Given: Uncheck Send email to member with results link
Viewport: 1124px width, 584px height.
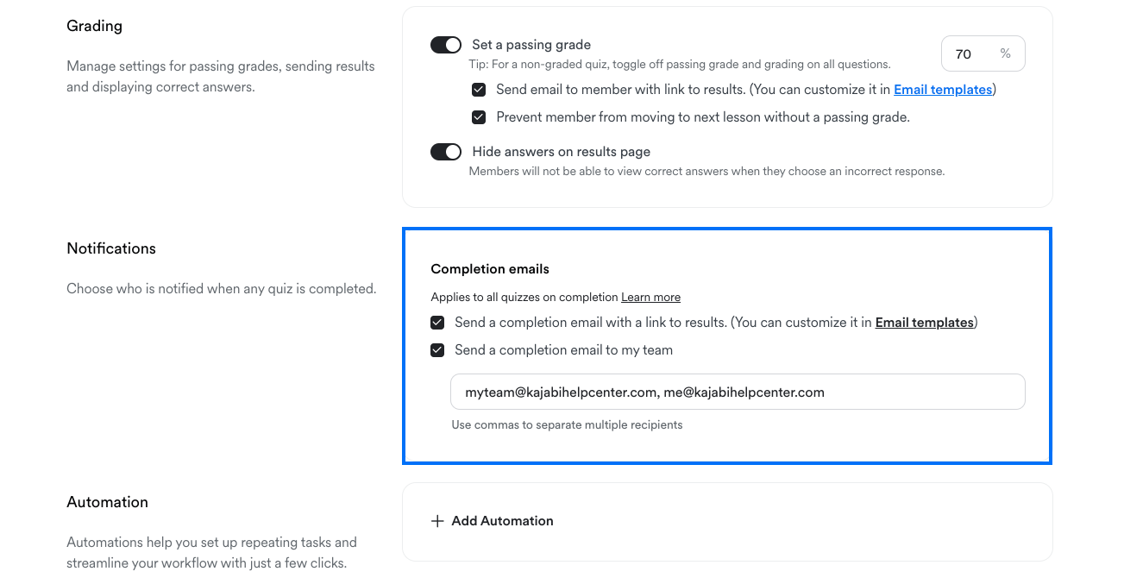Looking at the screenshot, I should tap(479, 90).
